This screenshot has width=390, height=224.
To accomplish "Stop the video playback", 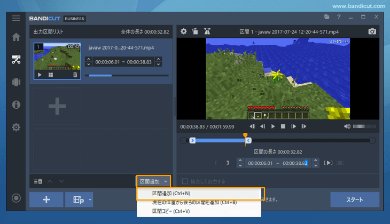I will click(x=283, y=126).
